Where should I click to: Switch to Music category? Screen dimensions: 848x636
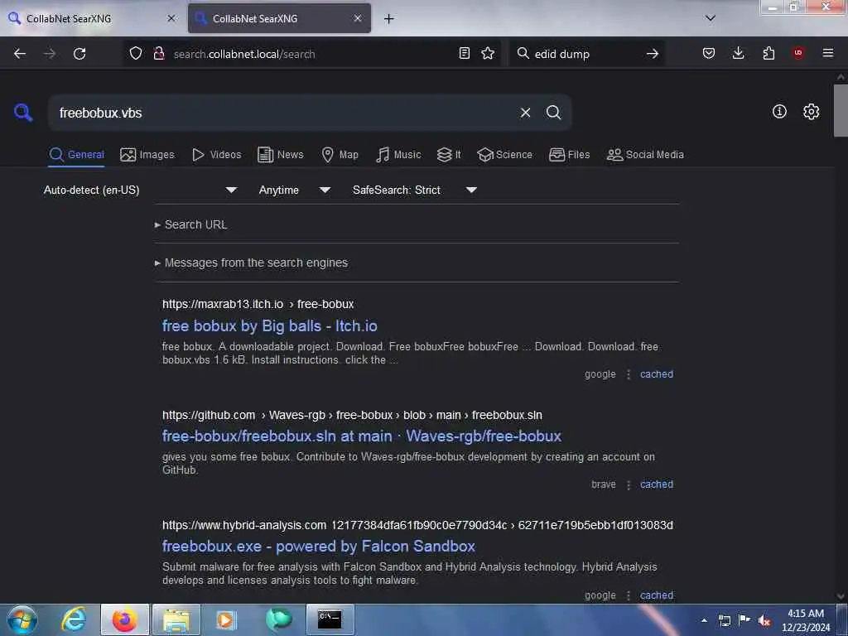coord(398,155)
